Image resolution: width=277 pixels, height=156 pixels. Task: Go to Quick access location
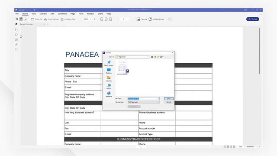click(109, 63)
